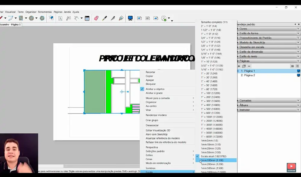Image resolution: width=301 pixels, height=177 pixels.
Task: Click the Previous Page toolbar icon
Action: [x=147, y=18]
